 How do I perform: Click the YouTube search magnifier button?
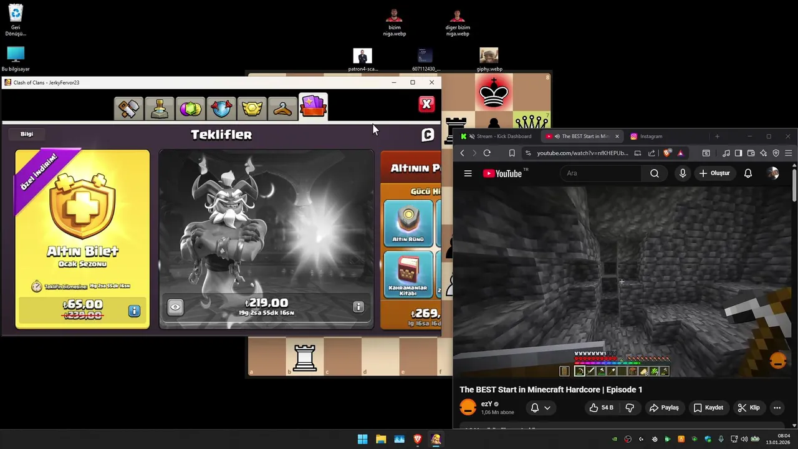(x=655, y=173)
